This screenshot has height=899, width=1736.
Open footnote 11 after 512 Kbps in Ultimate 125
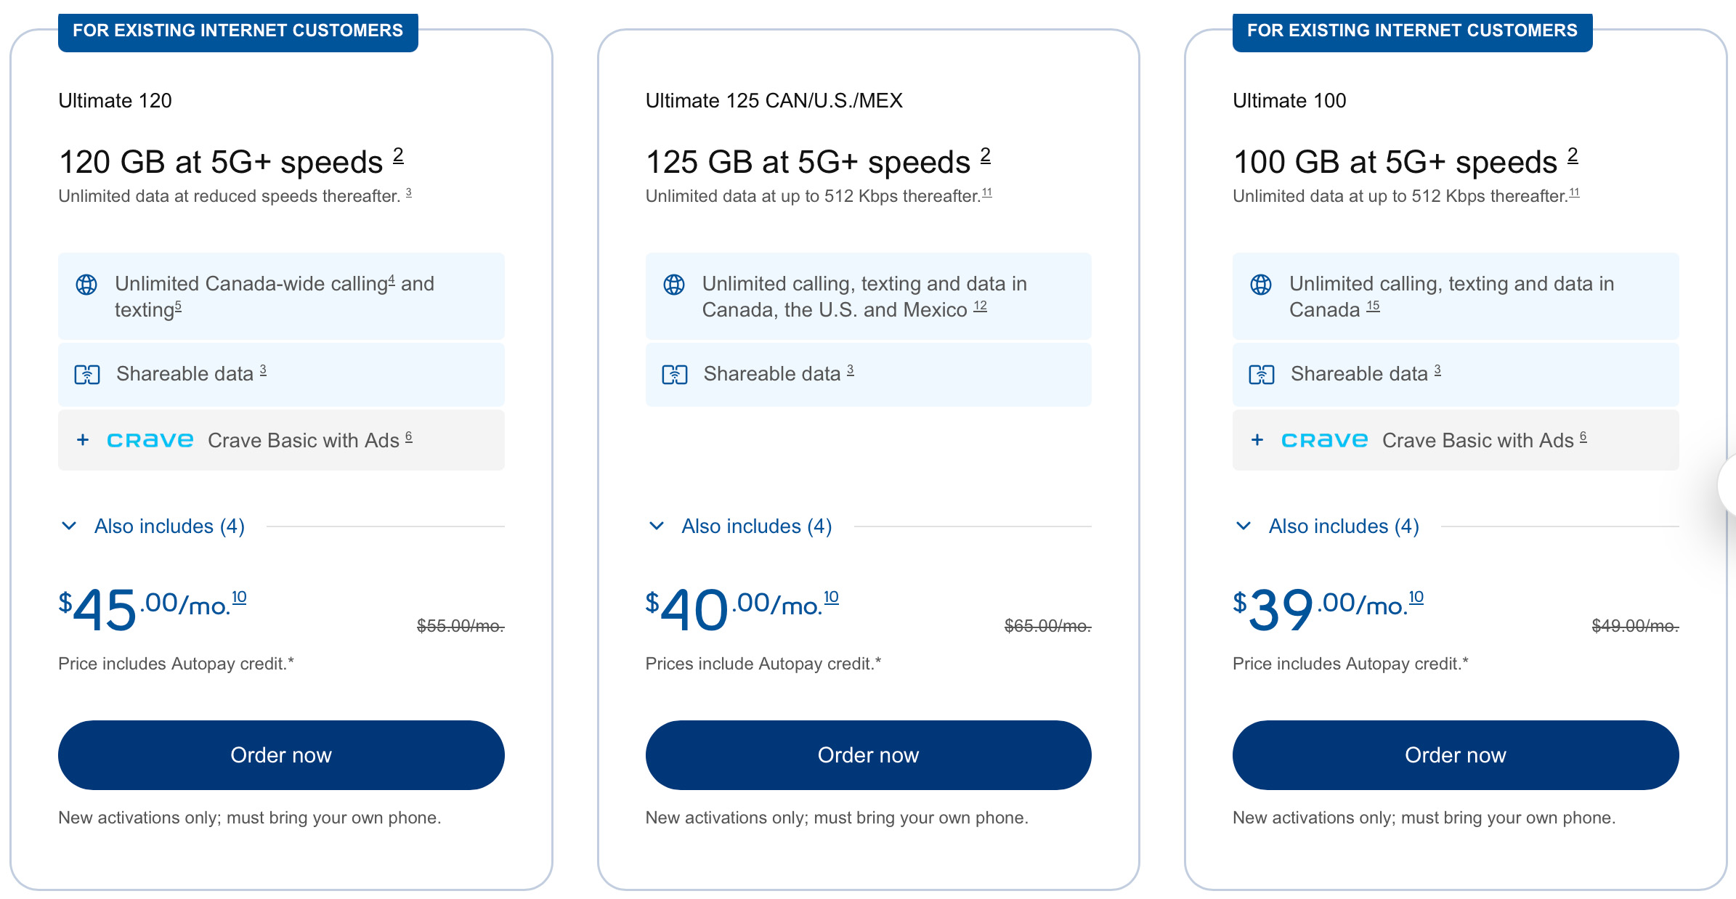(987, 193)
